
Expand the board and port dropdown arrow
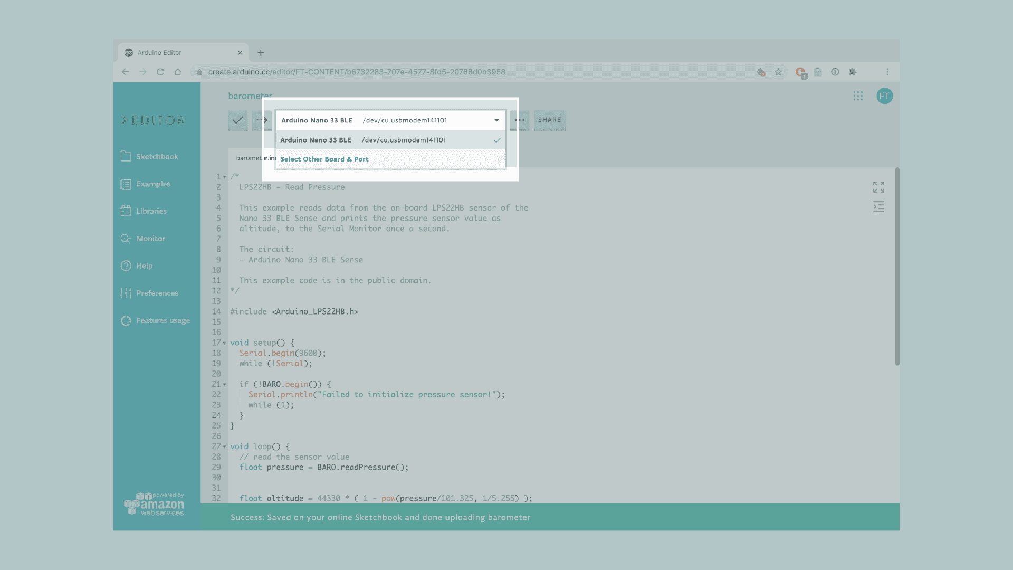496,120
